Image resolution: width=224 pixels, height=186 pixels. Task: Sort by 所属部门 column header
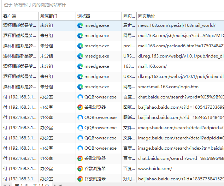(57, 16)
